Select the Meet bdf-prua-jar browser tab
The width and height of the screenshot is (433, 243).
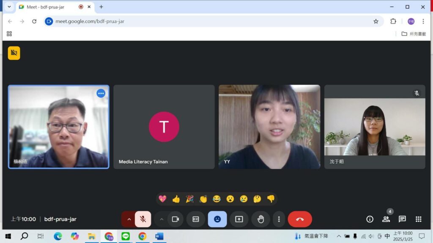47,7
